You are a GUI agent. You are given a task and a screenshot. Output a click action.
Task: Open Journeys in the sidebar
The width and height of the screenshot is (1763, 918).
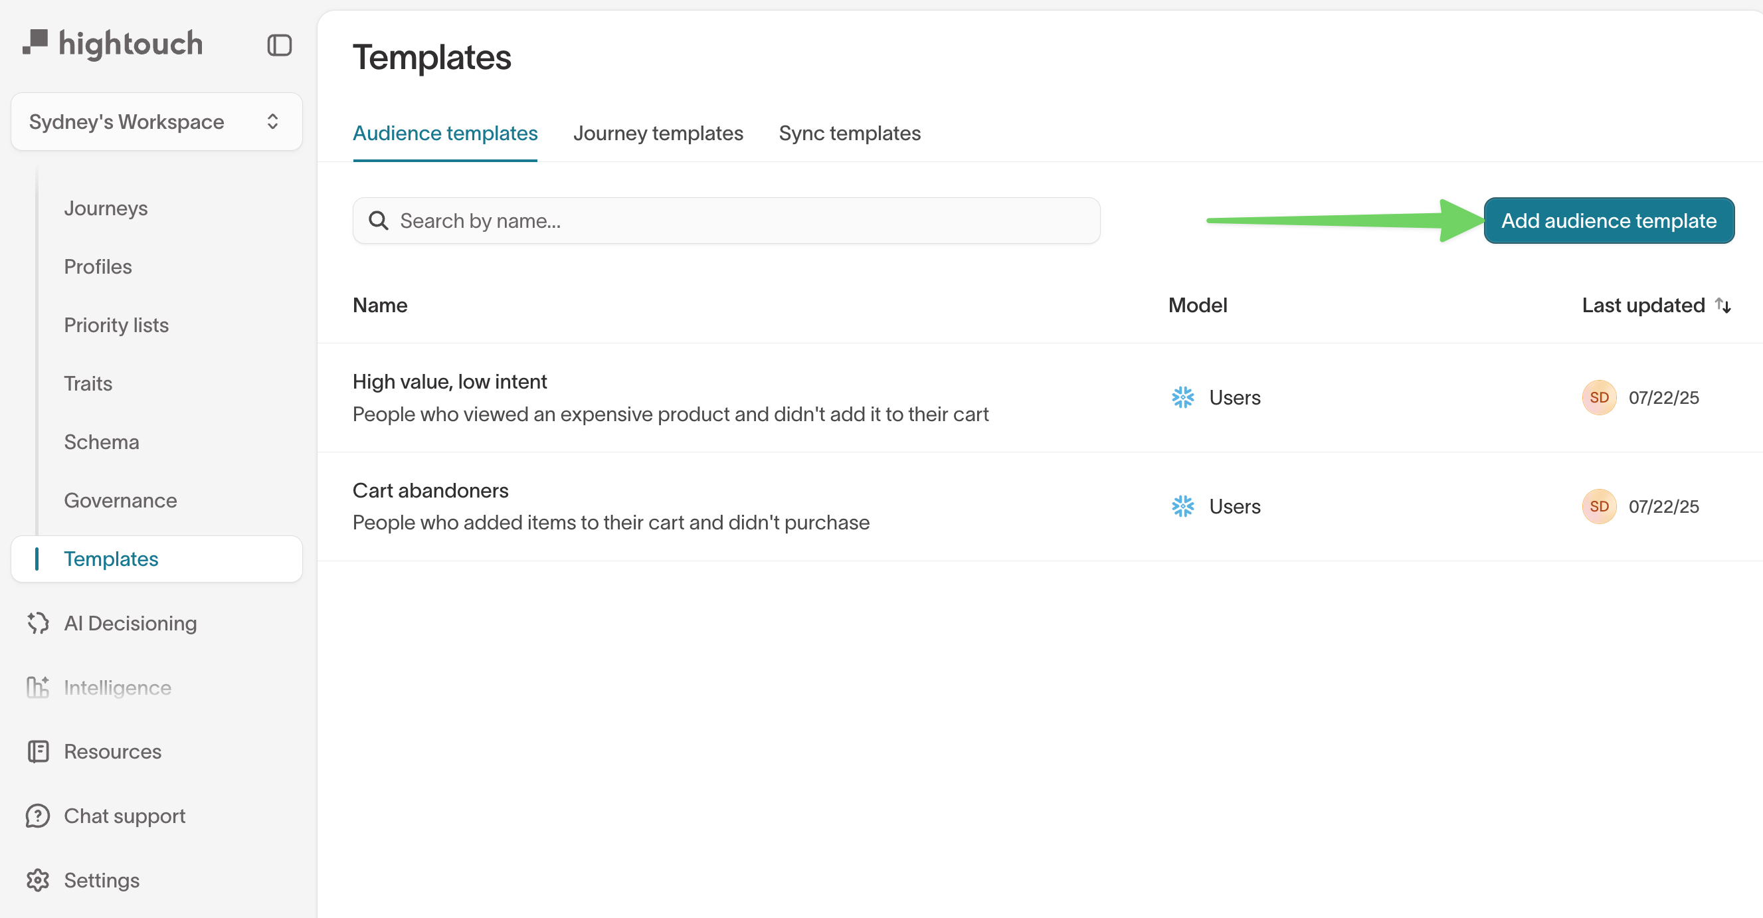click(x=106, y=208)
